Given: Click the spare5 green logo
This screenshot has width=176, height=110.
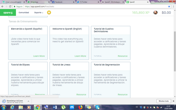Looking at the screenshot, I should coord(8,13).
